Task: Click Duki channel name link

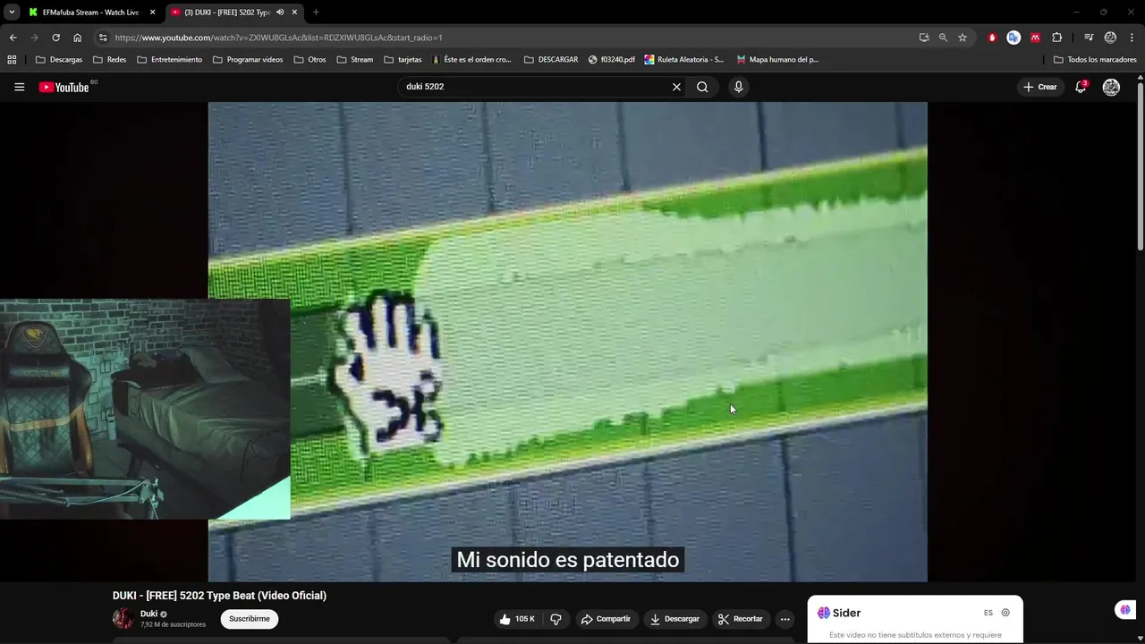Action: click(x=148, y=614)
